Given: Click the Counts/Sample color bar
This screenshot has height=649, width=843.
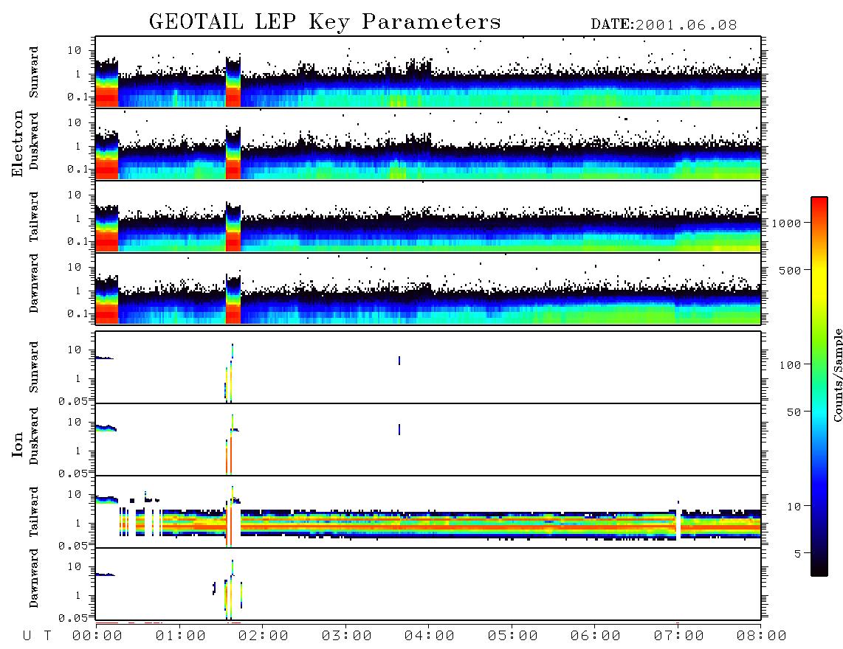Looking at the screenshot, I should coord(819,386).
